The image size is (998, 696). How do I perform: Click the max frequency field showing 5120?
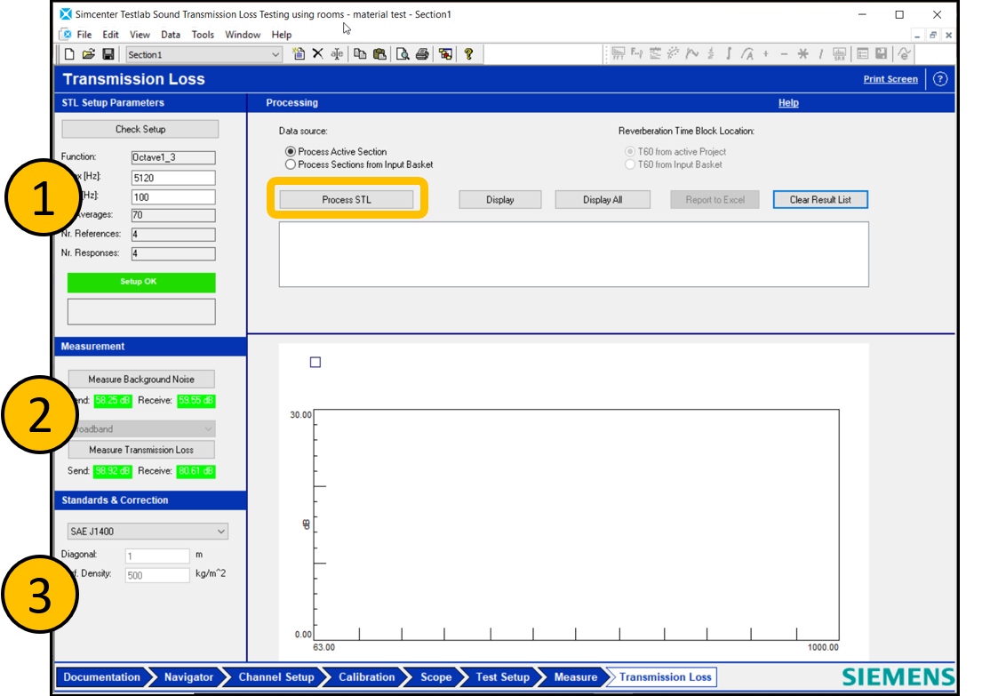(173, 178)
